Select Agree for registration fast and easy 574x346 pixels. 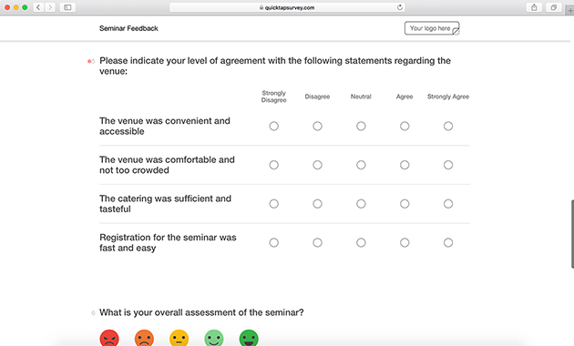click(x=405, y=242)
